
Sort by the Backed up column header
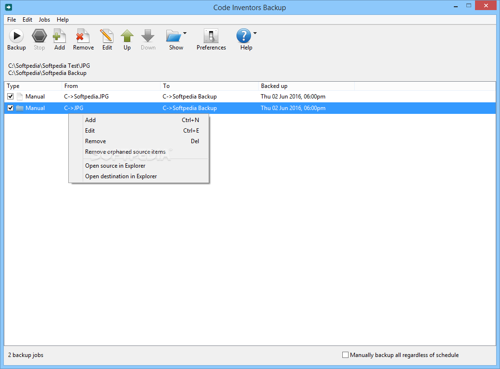(x=306, y=86)
